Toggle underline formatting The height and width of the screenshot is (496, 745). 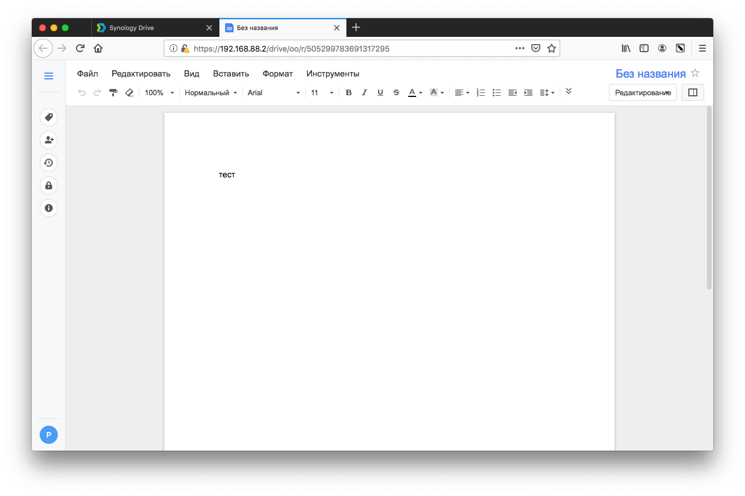(x=380, y=92)
